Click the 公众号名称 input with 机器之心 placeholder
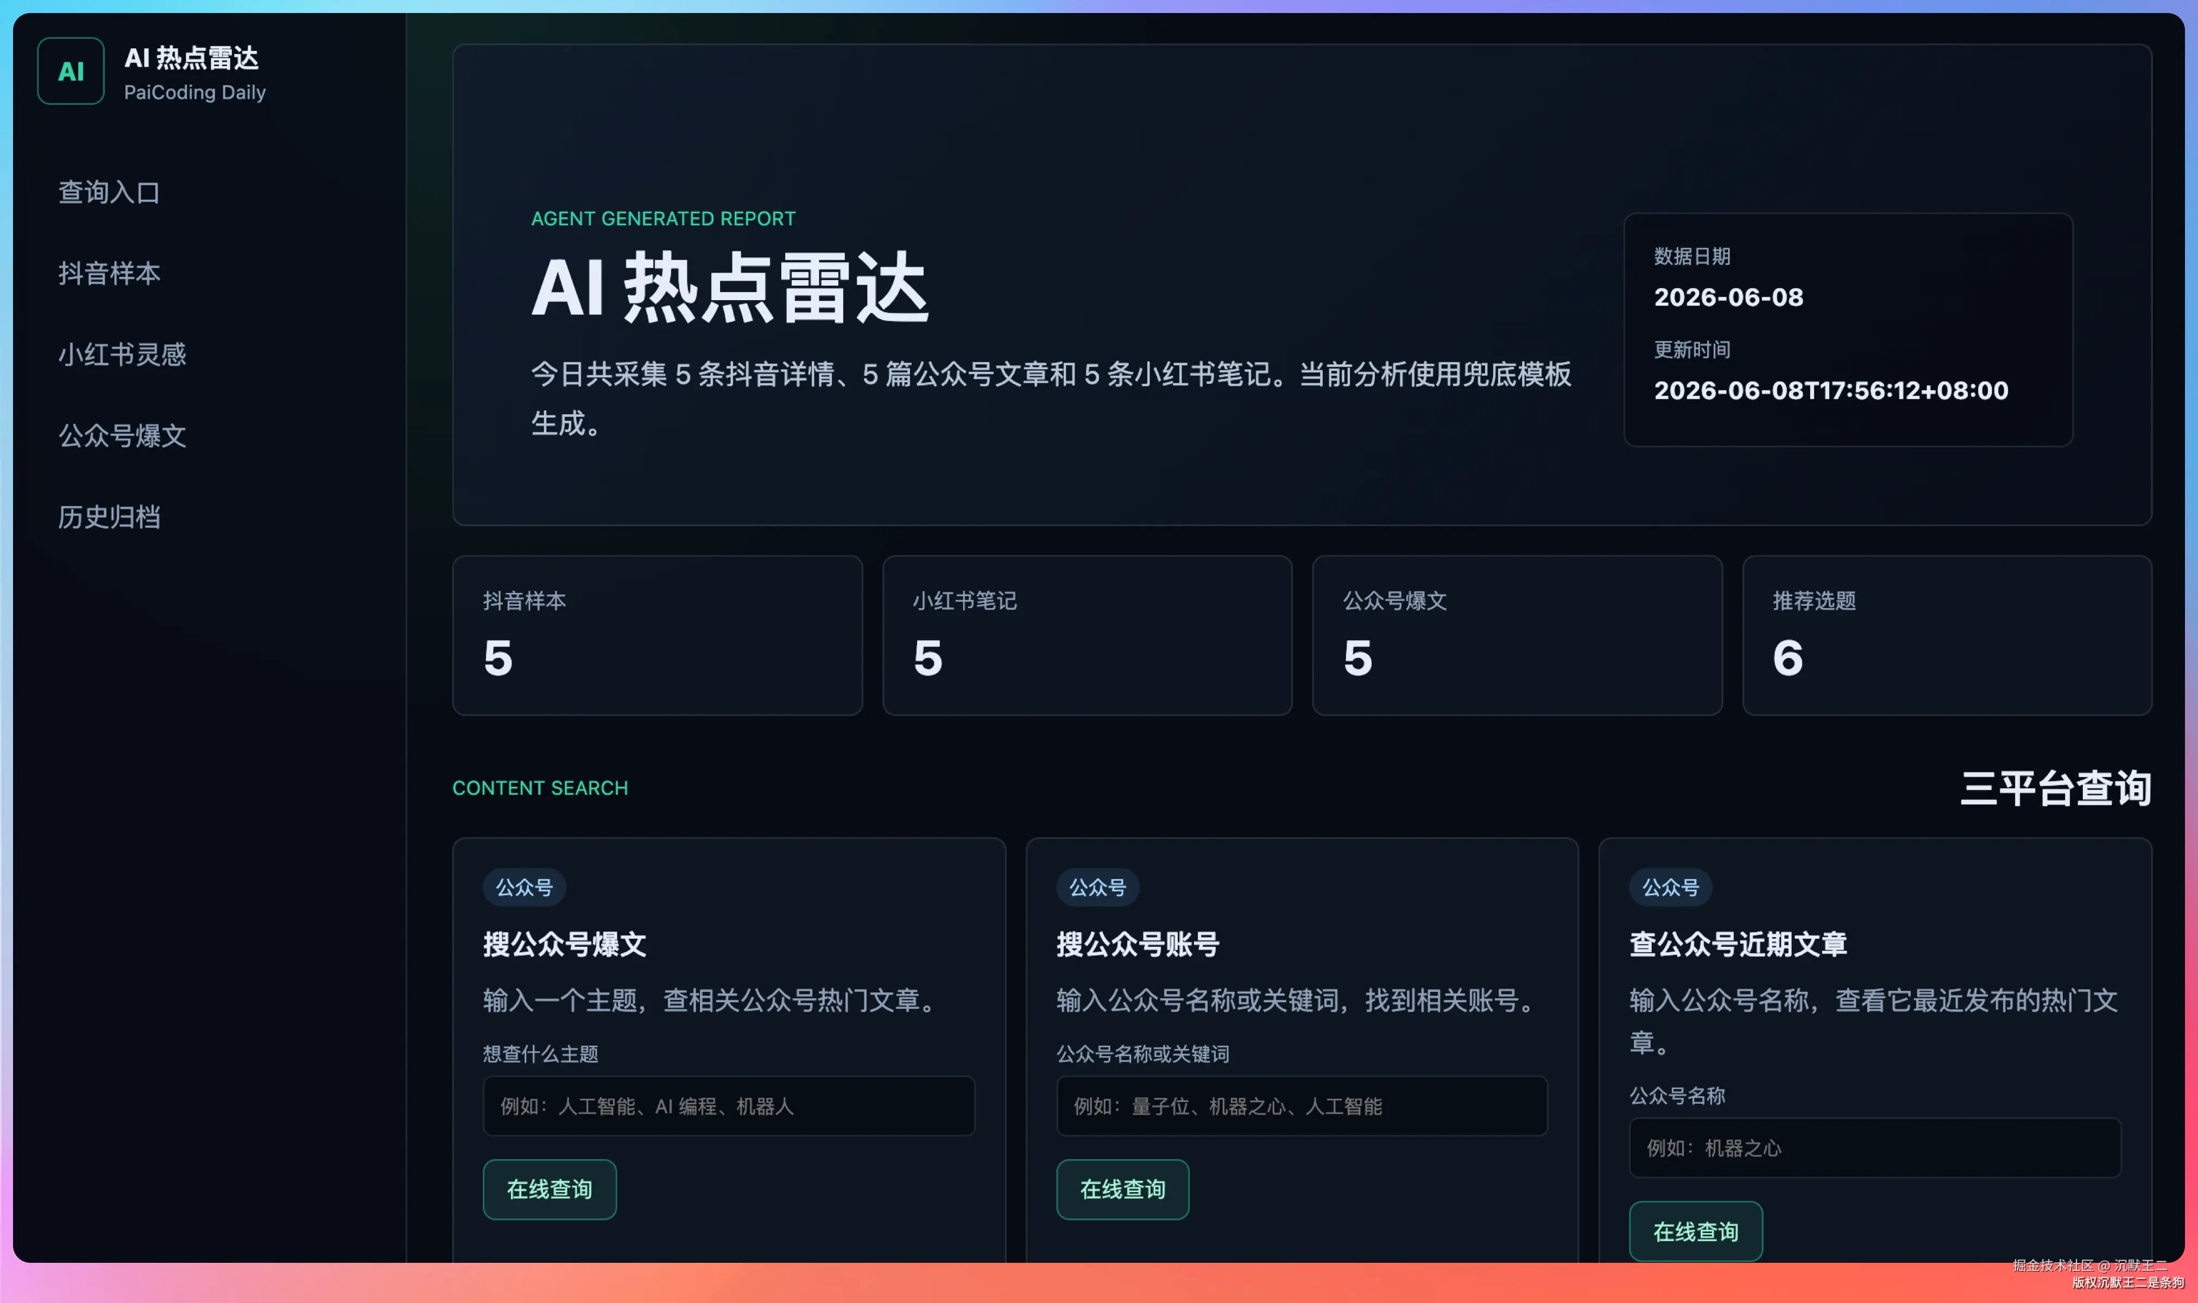2198x1303 pixels. 1875,1148
